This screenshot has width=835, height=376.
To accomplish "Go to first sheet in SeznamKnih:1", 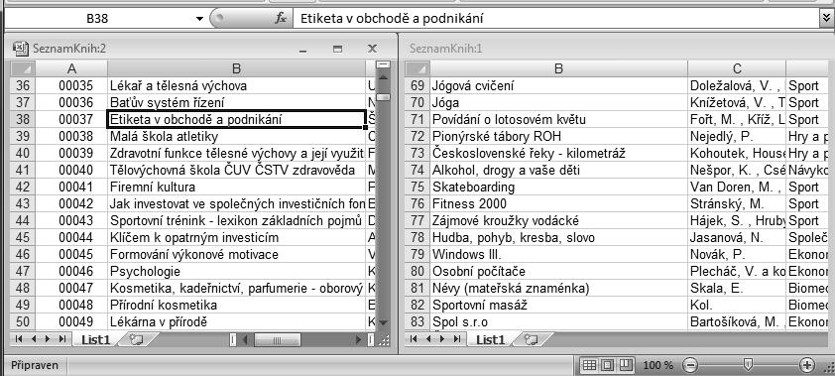I will click(414, 338).
